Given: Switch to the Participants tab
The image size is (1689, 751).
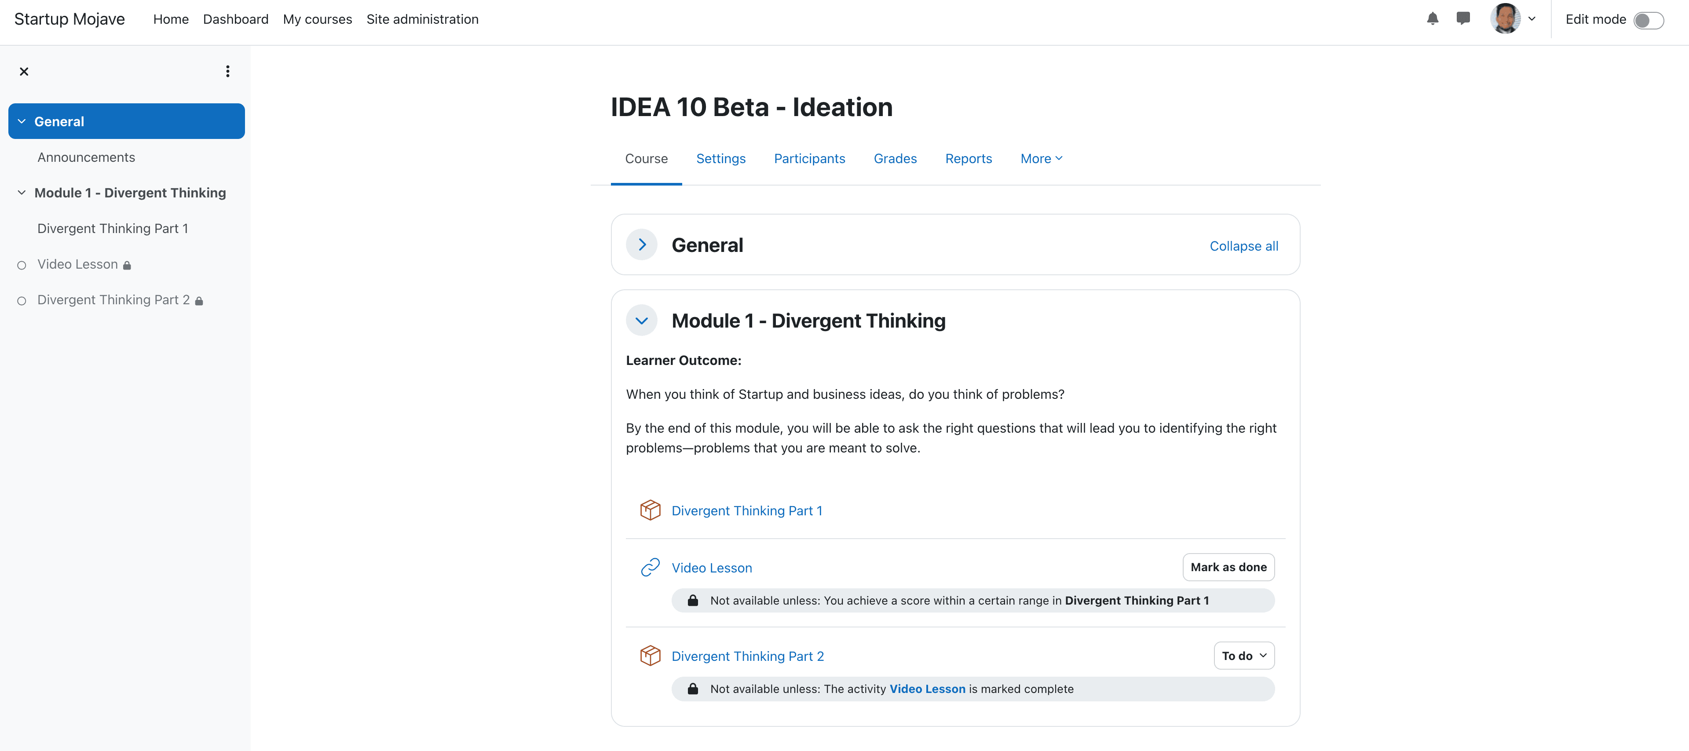Looking at the screenshot, I should tap(809, 159).
